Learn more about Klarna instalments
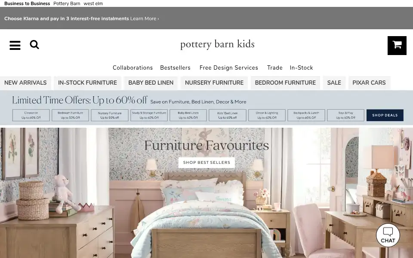The image size is (413, 258). pyautogui.click(x=145, y=18)
